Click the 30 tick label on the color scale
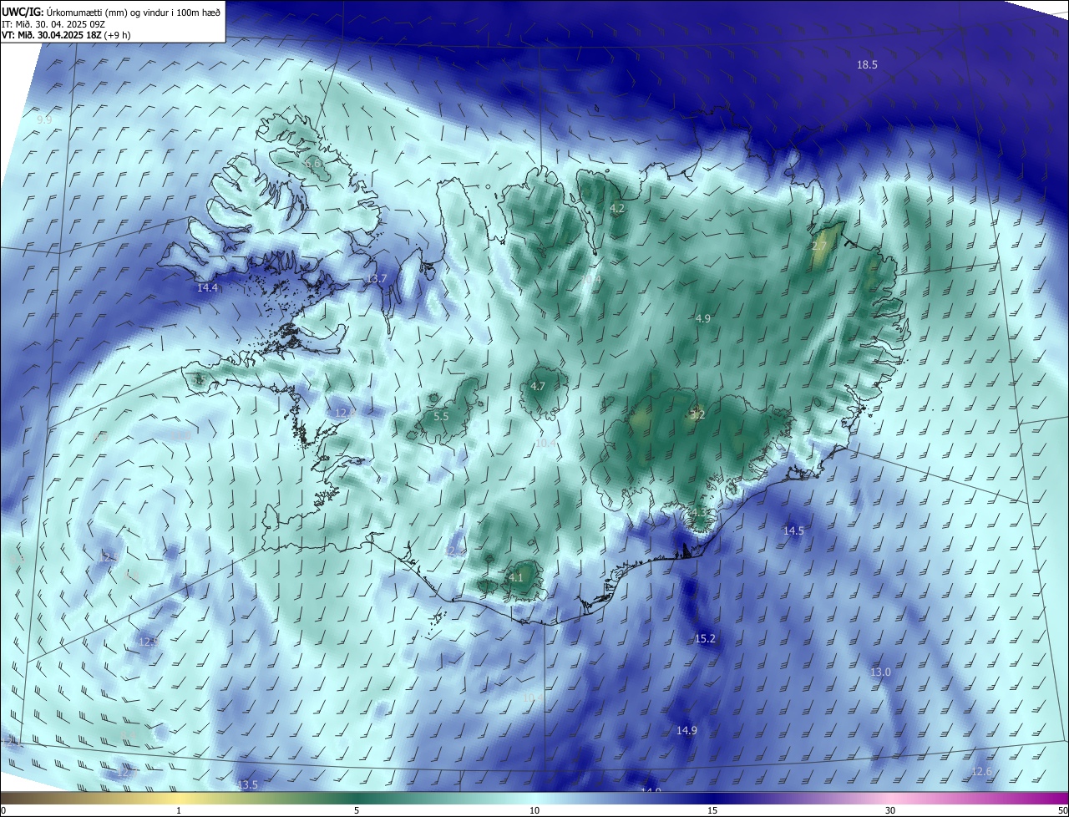The image size is (1069, 817). (x=890, y=811)
